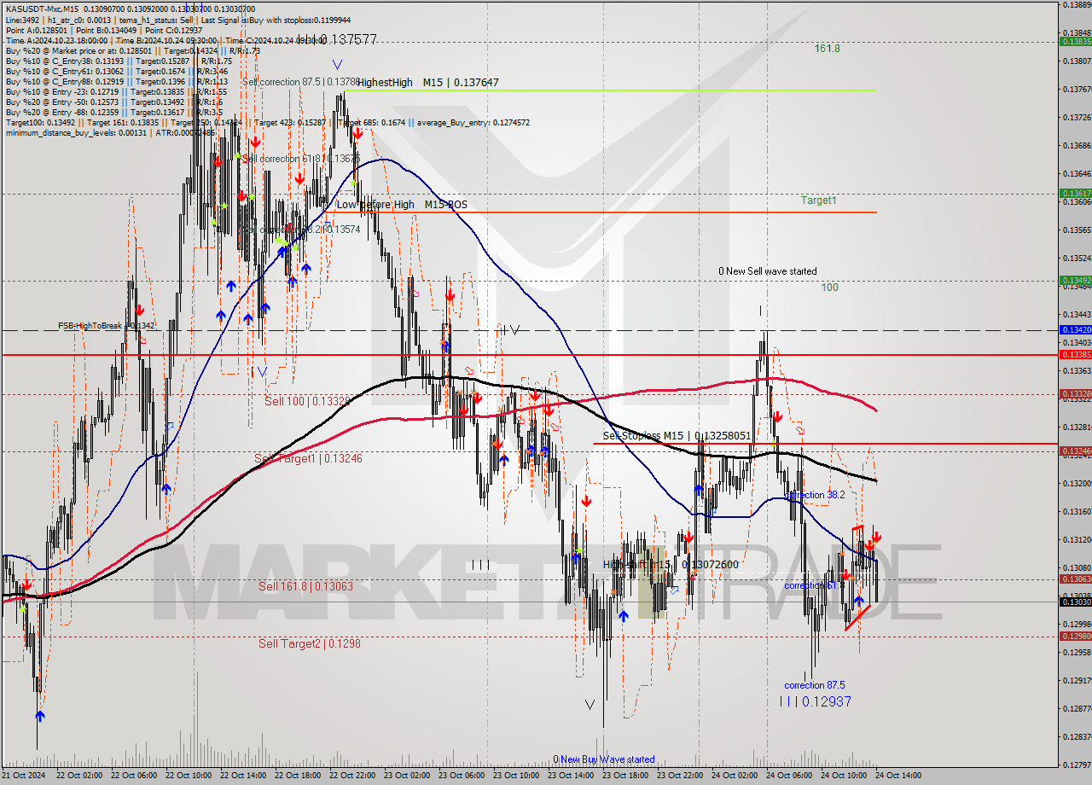This screenshot has width=1092, height=785.
Task: Click the red 0.13328 price tag
Action: coord(1075,394)
